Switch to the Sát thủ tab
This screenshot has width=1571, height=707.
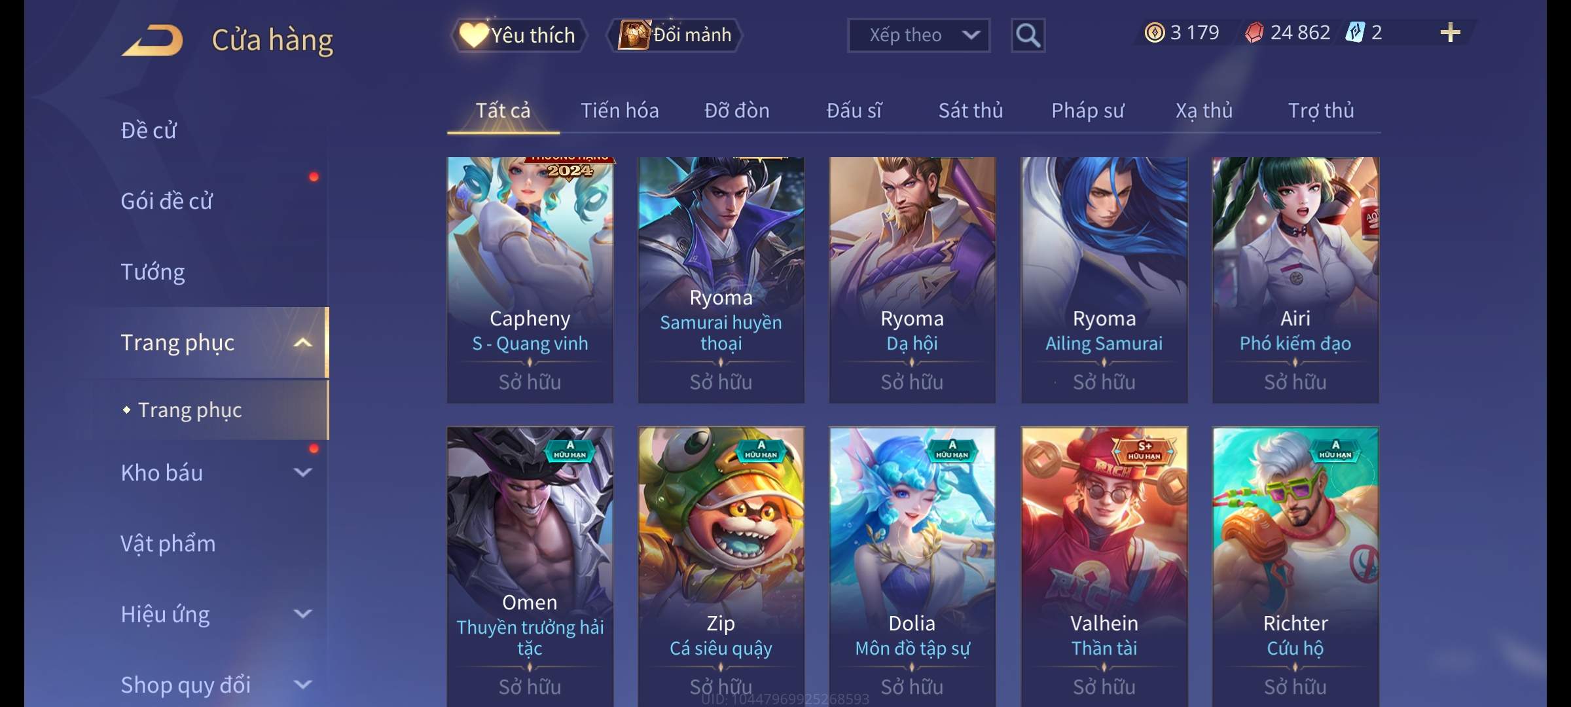pos(970,111)
